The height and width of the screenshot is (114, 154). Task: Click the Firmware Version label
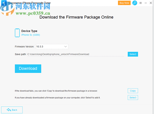[24, 47]
